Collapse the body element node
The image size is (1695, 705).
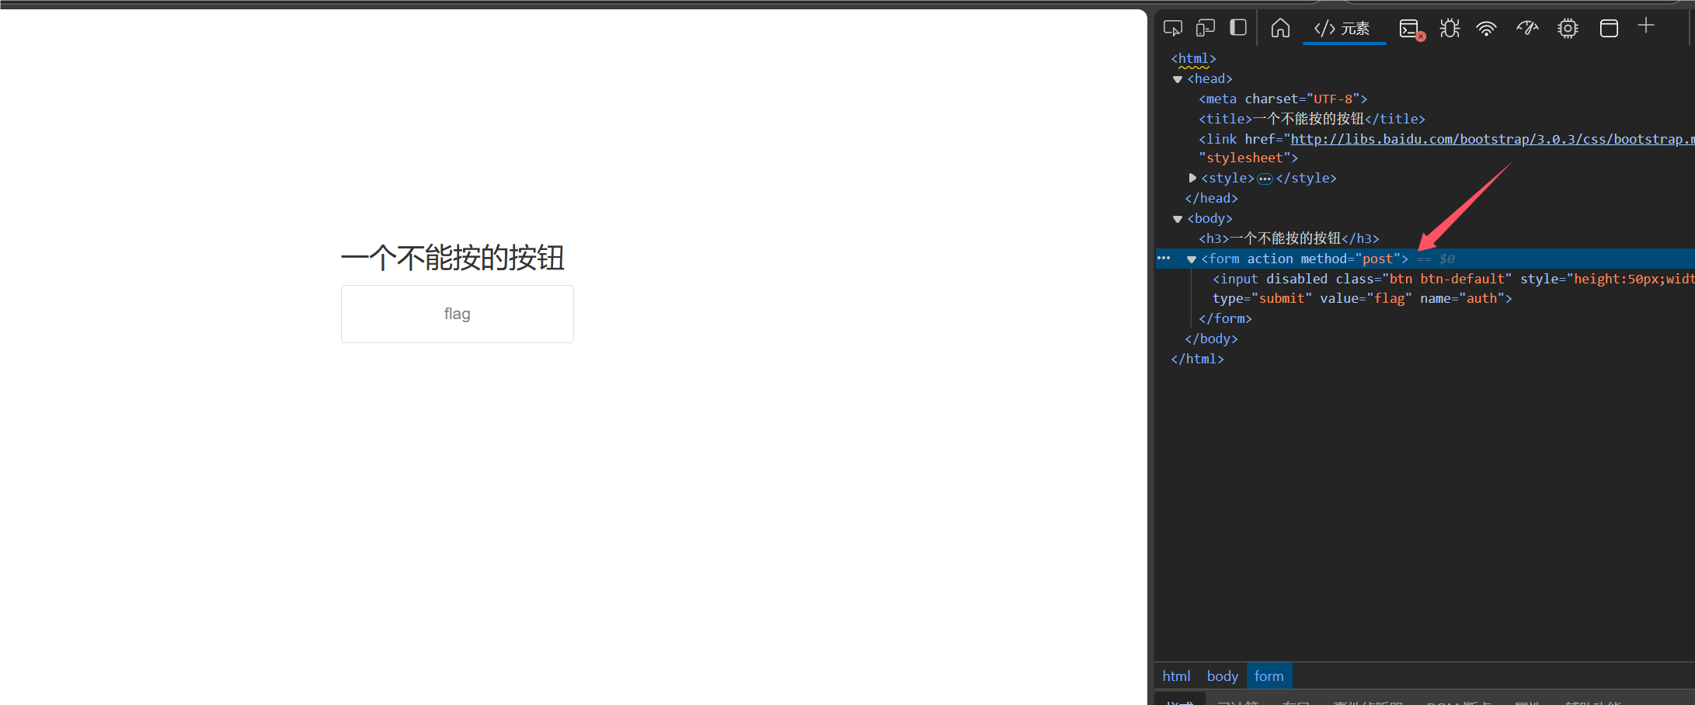click(1178, 219)
